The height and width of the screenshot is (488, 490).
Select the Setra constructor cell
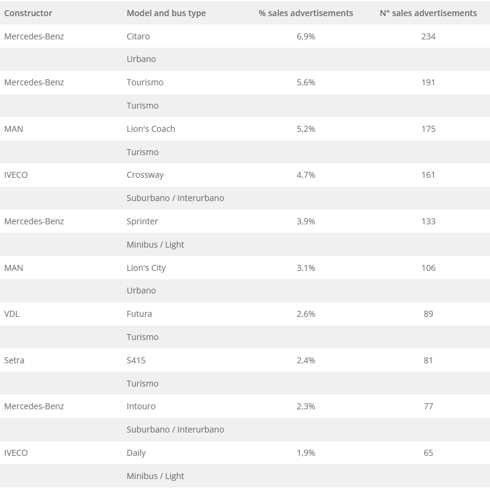(x=14, y=360)
